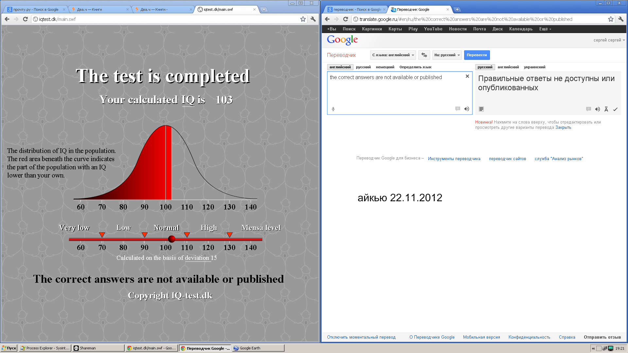The height and width of the screenshot is (353, 628).
Task: Open Картинки in Google bar
Action: (x=372, y=29)
